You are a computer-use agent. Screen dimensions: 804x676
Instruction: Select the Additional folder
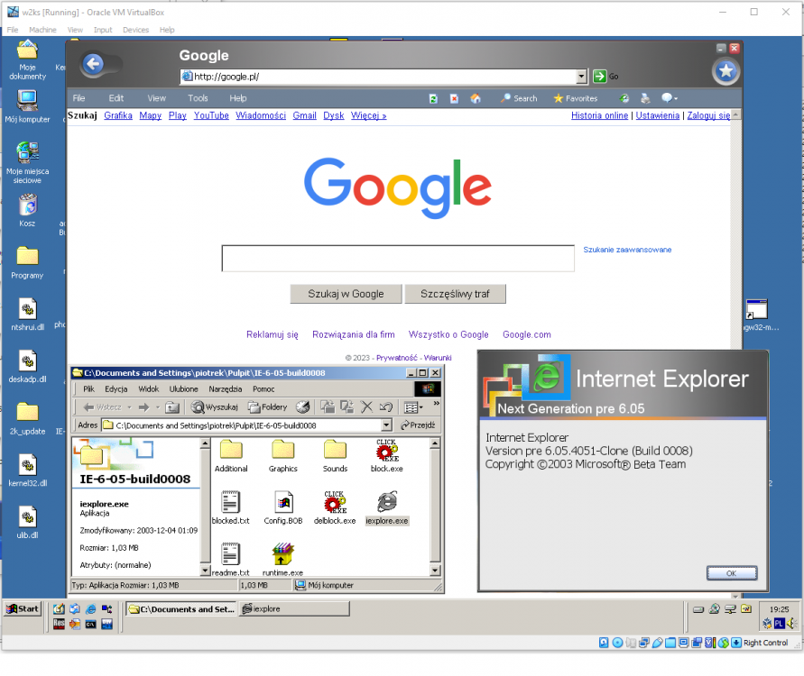(231, 457)
